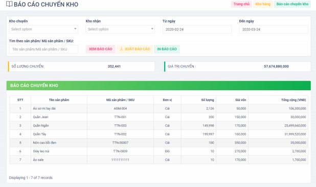Sort by Tên sản phẩm column header
Viewport: 316px width, 187px height.
59,100
